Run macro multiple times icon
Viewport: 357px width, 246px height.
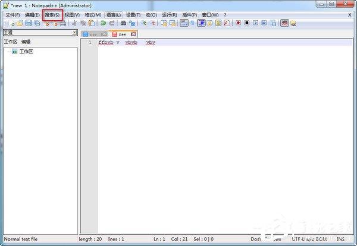pos(264,23)
